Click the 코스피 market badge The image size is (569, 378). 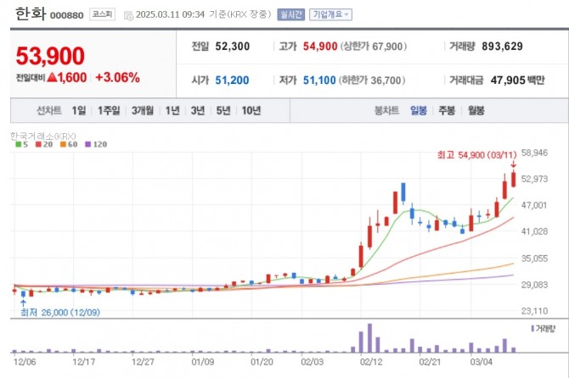[x=102, y=14]
